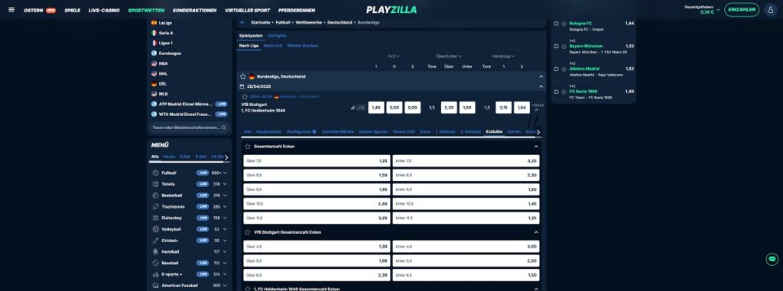Screen dimensions: 783x291
Task: Tick the Bologna FC bet checkbox
Action: click(x=557, y=24)
